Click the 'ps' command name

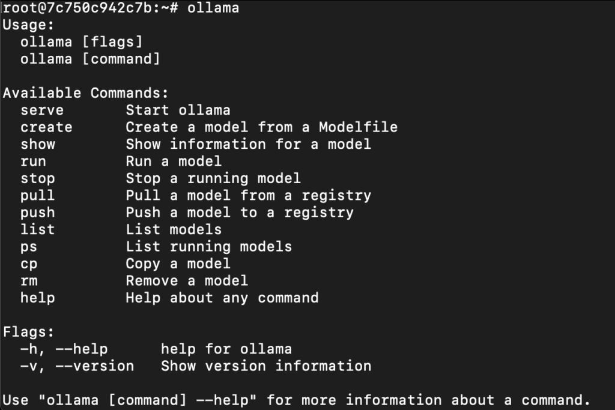click(x=29, y=246)
